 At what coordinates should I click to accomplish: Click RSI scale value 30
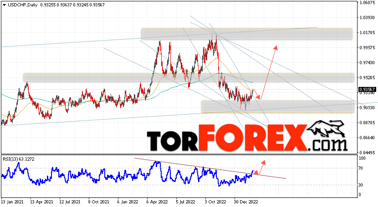coord(361,185)
